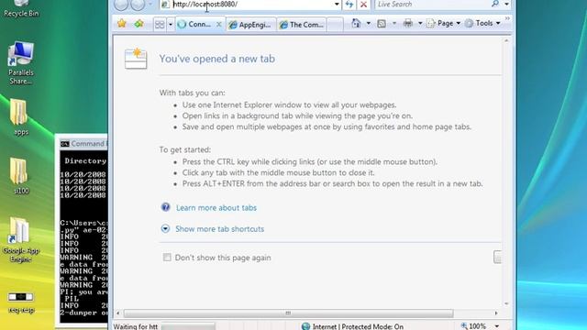Viewport: 587px width, 330px height.
Task: Open the Favorites Center star icon
Action: (x=122, y=24)
